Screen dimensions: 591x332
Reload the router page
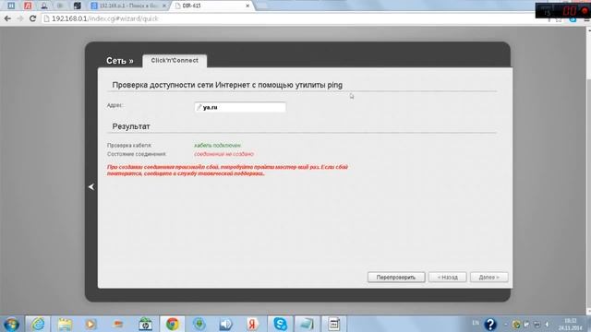pyautogui.click(x=33, y=18)
